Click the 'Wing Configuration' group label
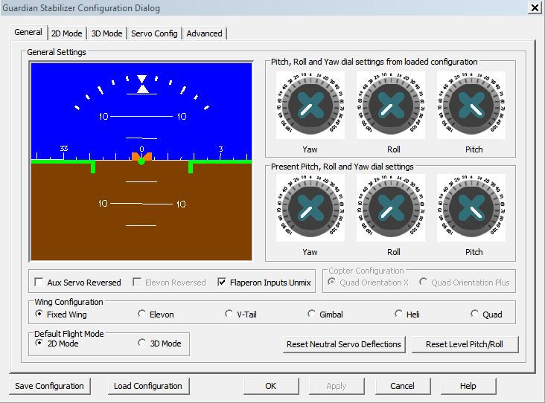This screenshot has height=403, width=545. (68, 302)
